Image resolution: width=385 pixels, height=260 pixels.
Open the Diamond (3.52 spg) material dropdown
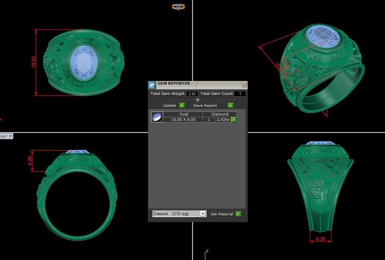(179, 214)
